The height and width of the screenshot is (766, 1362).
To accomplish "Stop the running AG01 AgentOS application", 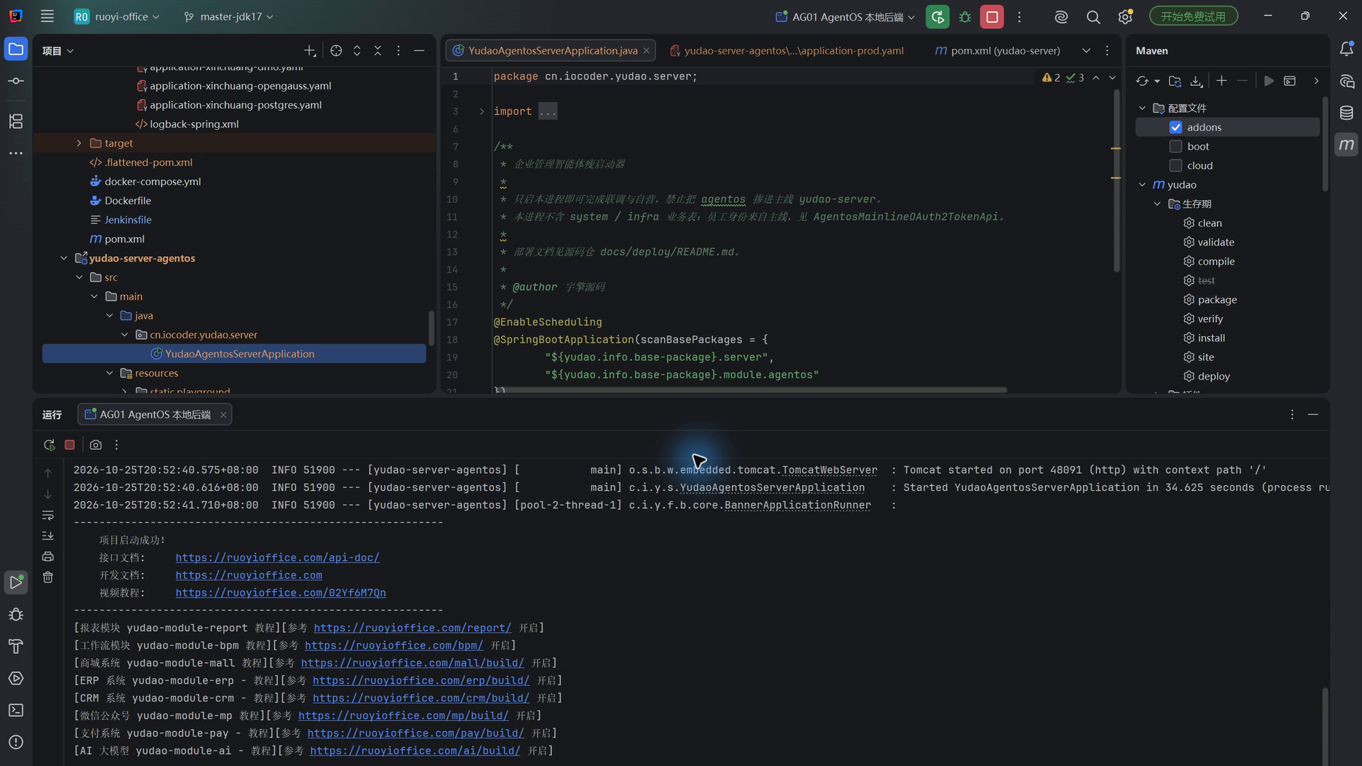I will (x=992, y=17).
